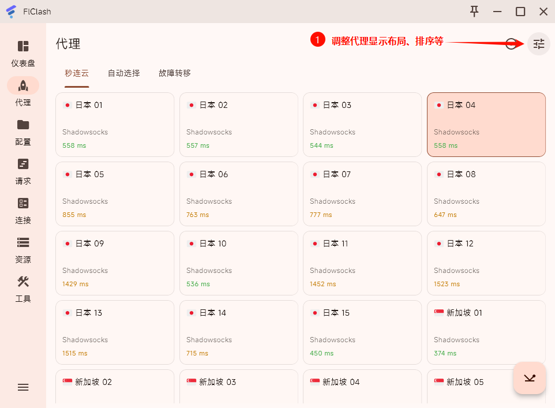Run the delay test floating button
Screen dimensions: 555x408
529,378
